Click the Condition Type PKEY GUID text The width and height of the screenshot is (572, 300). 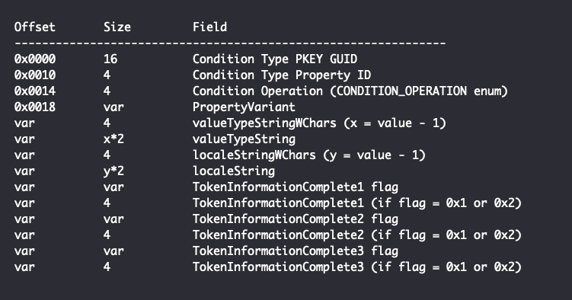click(275, 59)
